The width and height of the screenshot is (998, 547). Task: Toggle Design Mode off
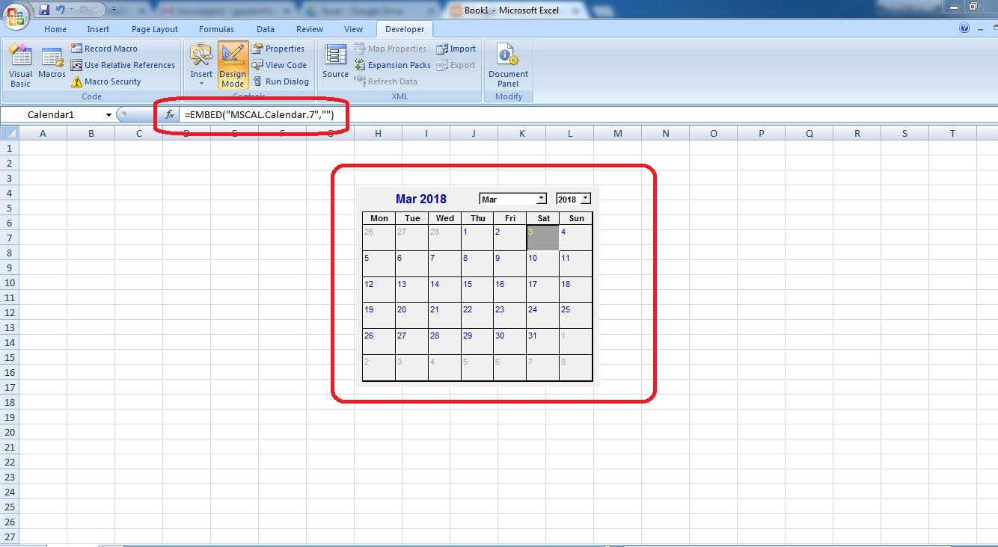(233, 66)
